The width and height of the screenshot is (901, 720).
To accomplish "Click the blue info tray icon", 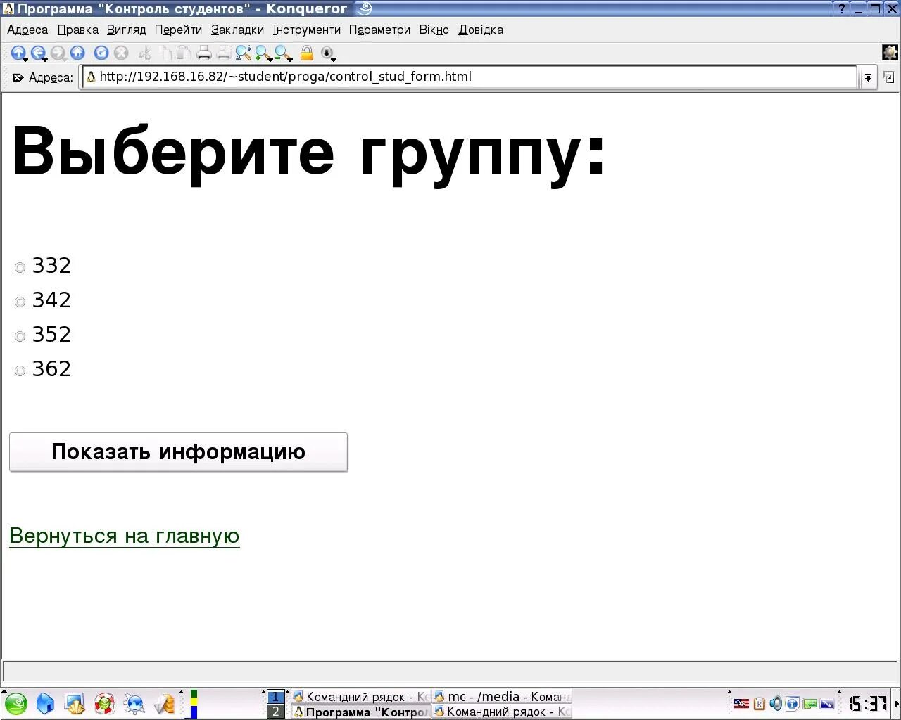I will click(793, 703).
